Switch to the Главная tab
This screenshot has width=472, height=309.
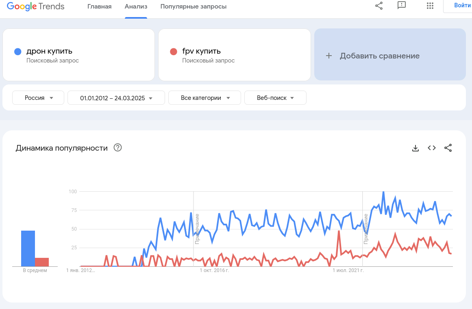click(99, 6)
